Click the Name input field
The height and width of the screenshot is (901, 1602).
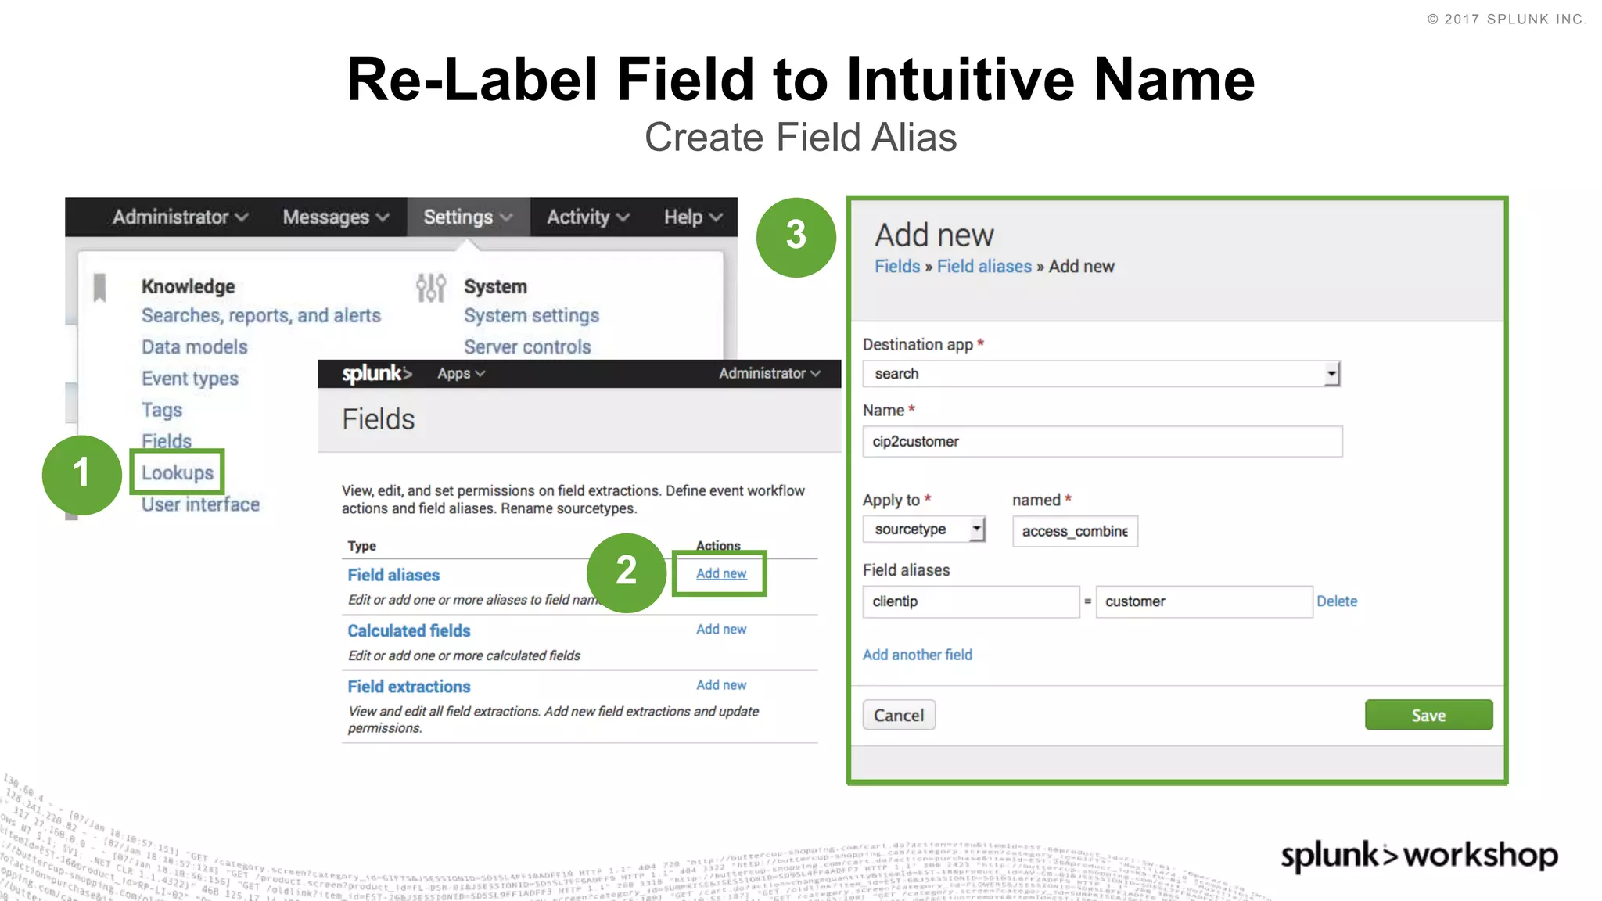(x=1103, y=441)
